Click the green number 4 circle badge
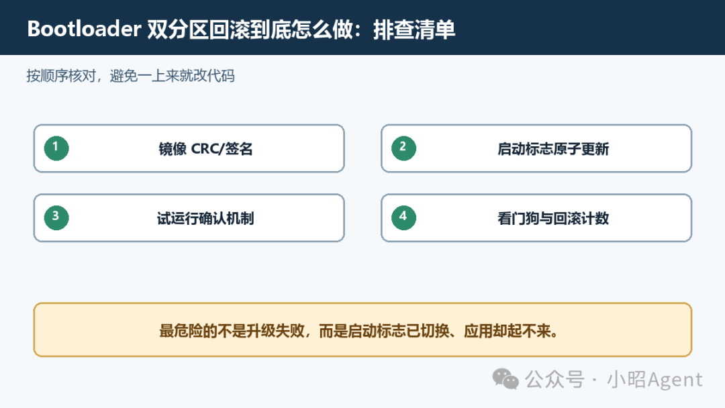This screenshot has height=408, width=725. click(x=403, y=217)
